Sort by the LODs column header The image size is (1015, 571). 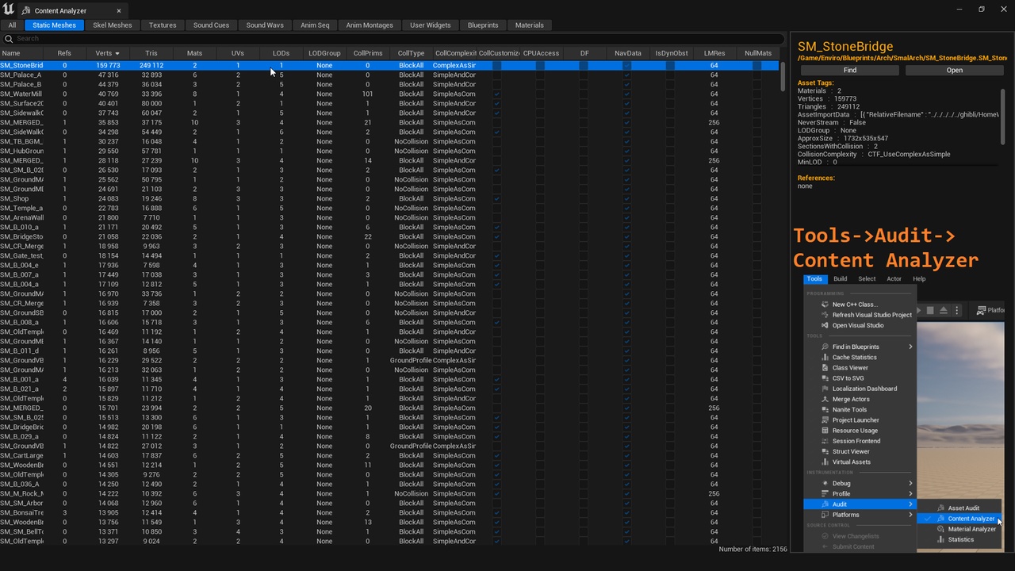click(281, 53)
